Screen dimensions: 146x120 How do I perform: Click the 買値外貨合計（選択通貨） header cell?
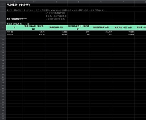34,27
